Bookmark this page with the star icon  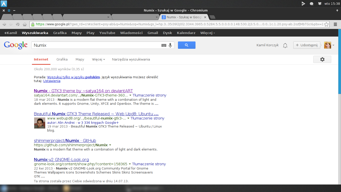[327, 24]
